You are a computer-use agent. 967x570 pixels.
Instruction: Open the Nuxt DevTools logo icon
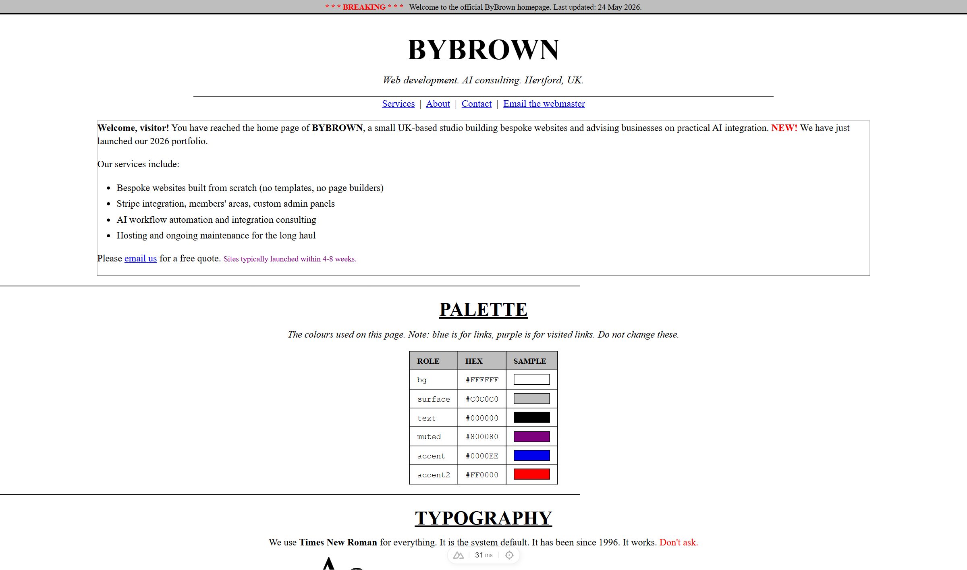tap(458, 555)
